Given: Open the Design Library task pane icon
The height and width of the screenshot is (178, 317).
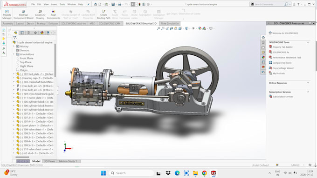Looking at the screenshot, I should [263, 42].
